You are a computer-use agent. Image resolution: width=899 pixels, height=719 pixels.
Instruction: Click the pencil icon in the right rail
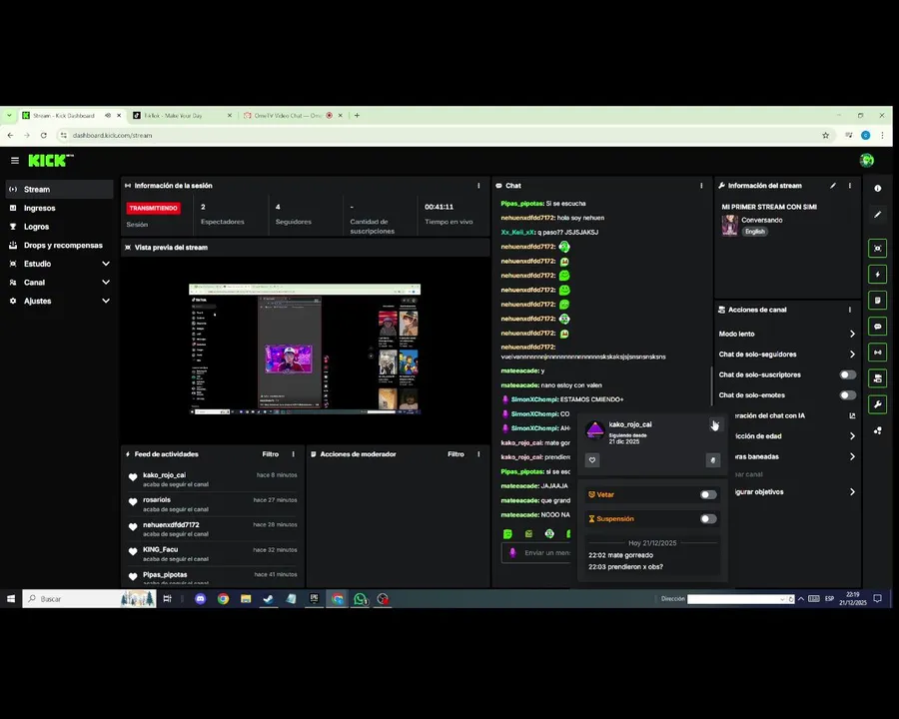point(877,215)
